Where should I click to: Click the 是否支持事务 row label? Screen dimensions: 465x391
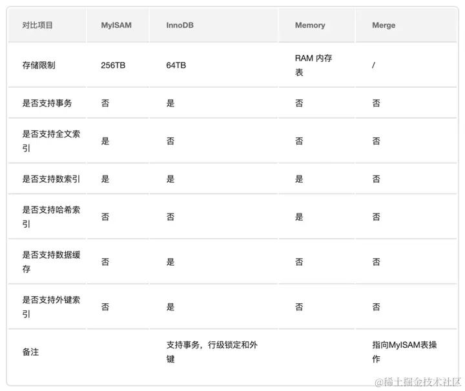click(47, 103)
